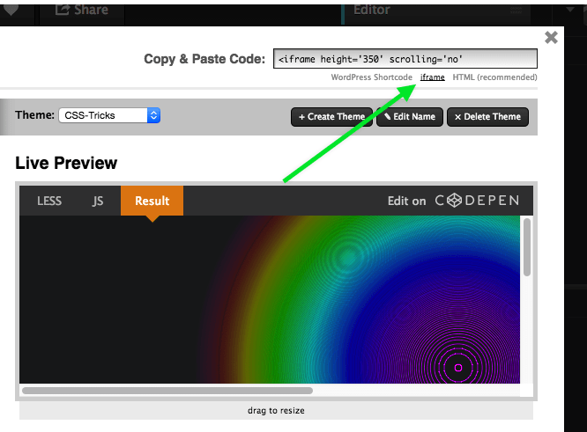The width and height of the screenshot is (587, 432).
Task: Click the Delete Theme button
Action: pyautogui.click(x=487, y=117)
